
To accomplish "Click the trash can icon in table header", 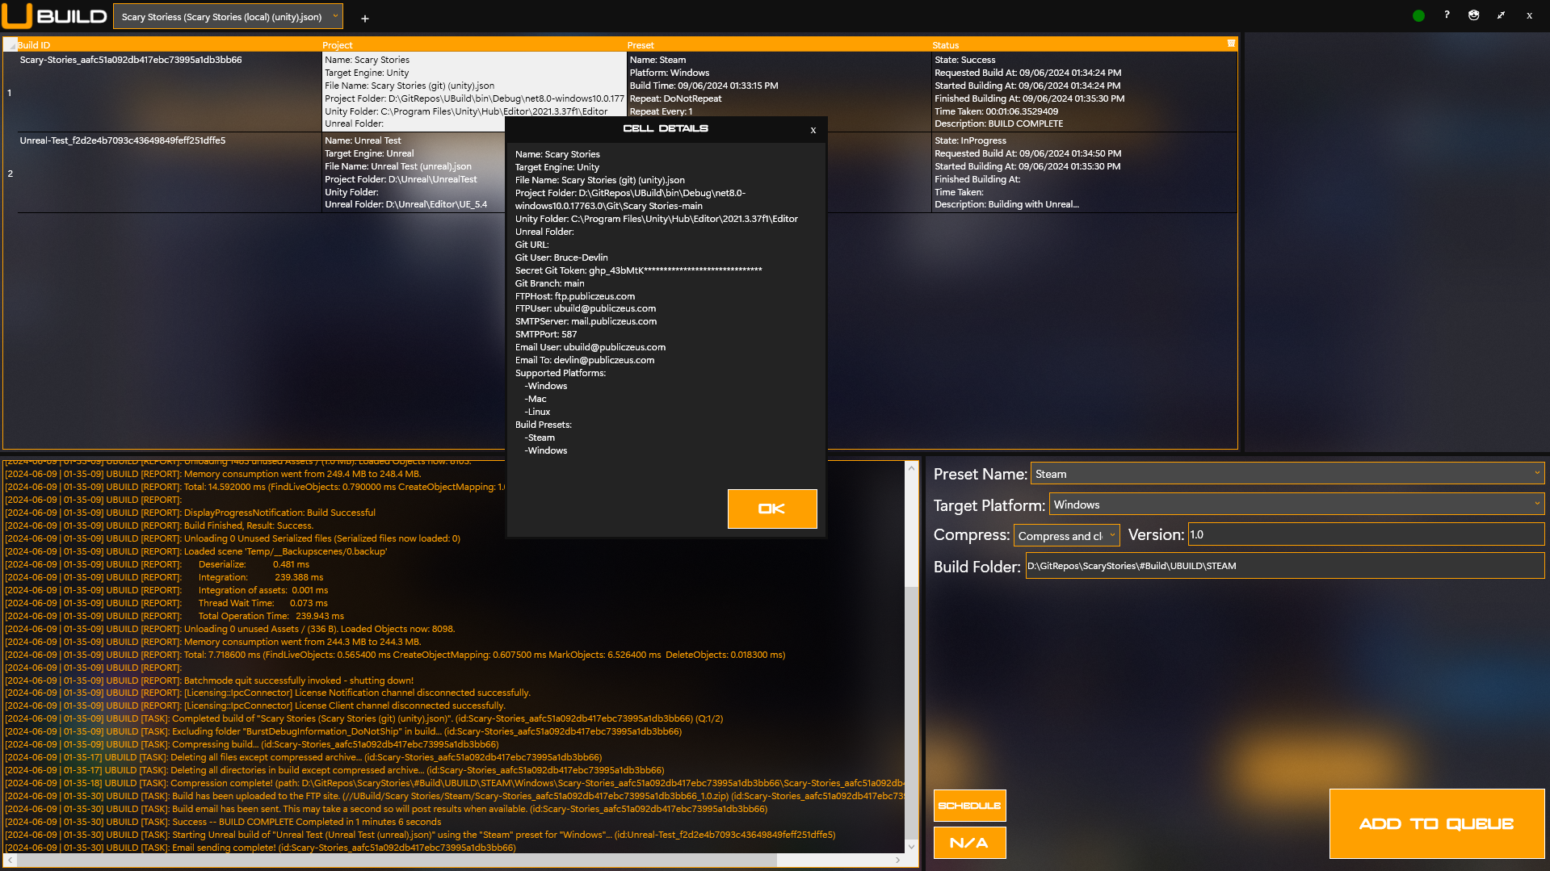I will point(1231,44).
